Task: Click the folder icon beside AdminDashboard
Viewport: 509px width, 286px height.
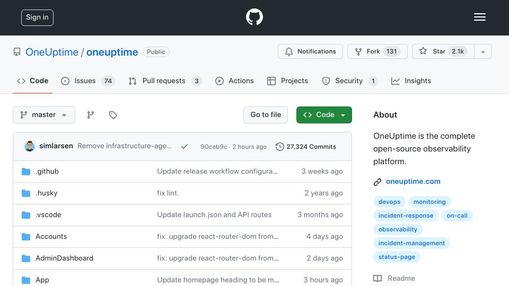Action: point(26,258)
